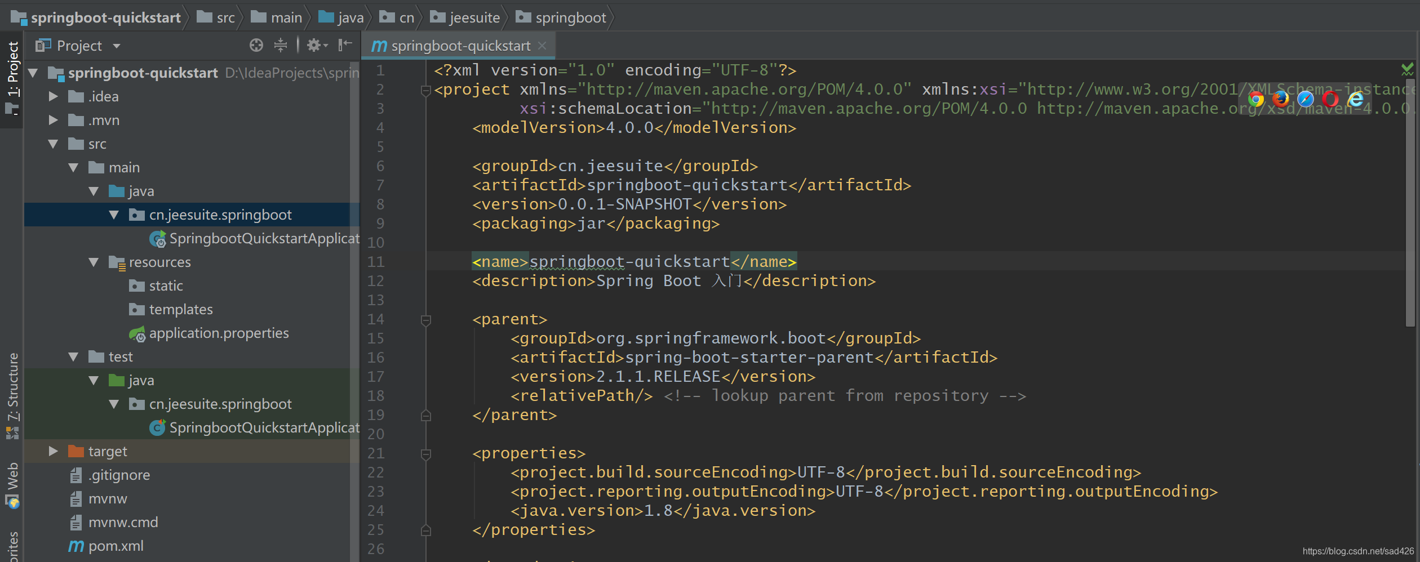Click the .gitignore file icon

click(76, 475)
